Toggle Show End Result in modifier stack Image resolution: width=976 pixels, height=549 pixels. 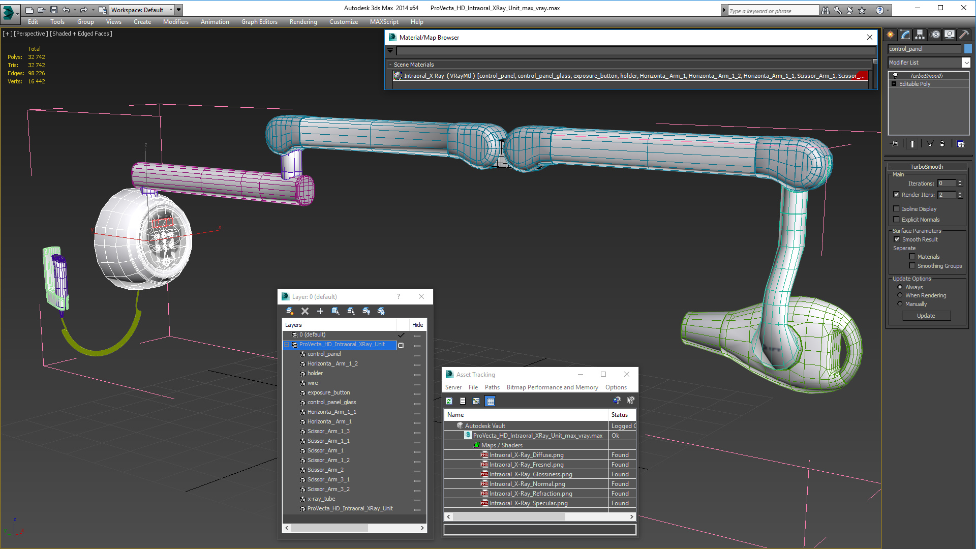pos(912,144)
